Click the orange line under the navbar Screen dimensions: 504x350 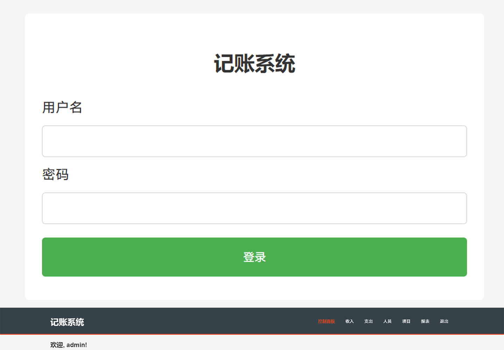(252, 334)
